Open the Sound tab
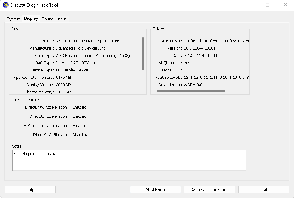This screenshot has height=198, width=294. pyautogui.click(x=47, y=19)
